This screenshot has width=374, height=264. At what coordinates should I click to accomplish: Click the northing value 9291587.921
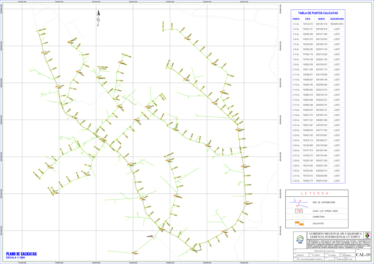tap(322, 125)
